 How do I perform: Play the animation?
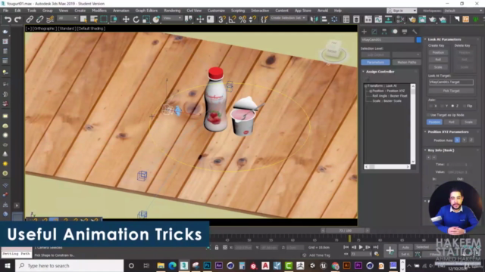click(x=361, y=247)
